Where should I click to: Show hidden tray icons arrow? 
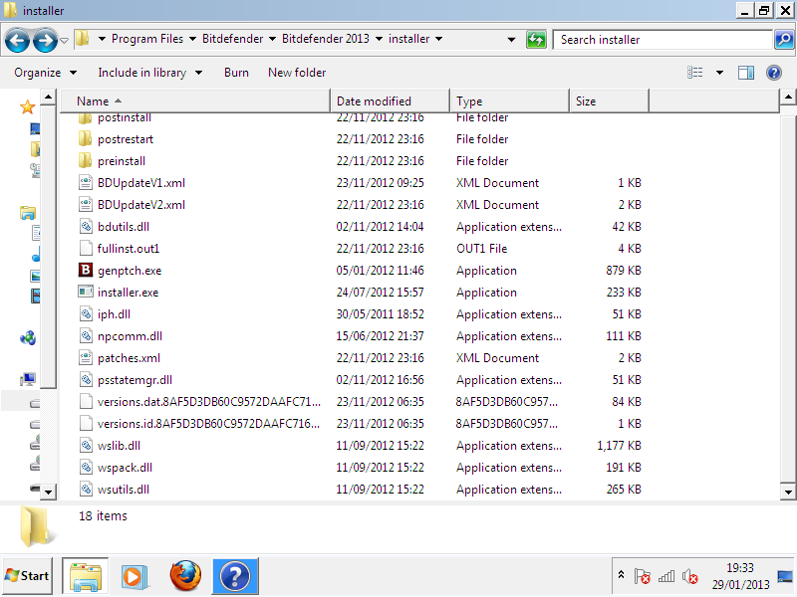tap(621, 575)
